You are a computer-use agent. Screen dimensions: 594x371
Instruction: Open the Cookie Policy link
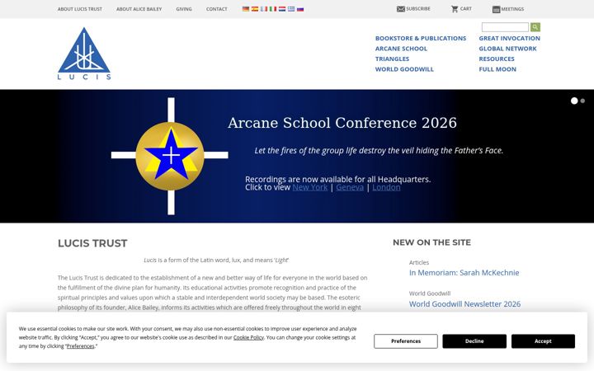[x=248, y=337]
